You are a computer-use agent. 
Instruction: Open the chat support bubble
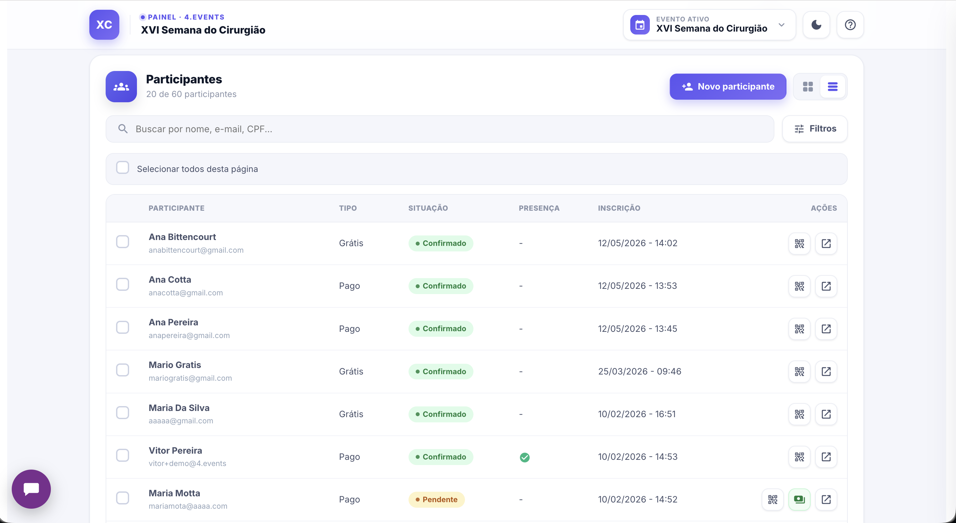(31, 489)
